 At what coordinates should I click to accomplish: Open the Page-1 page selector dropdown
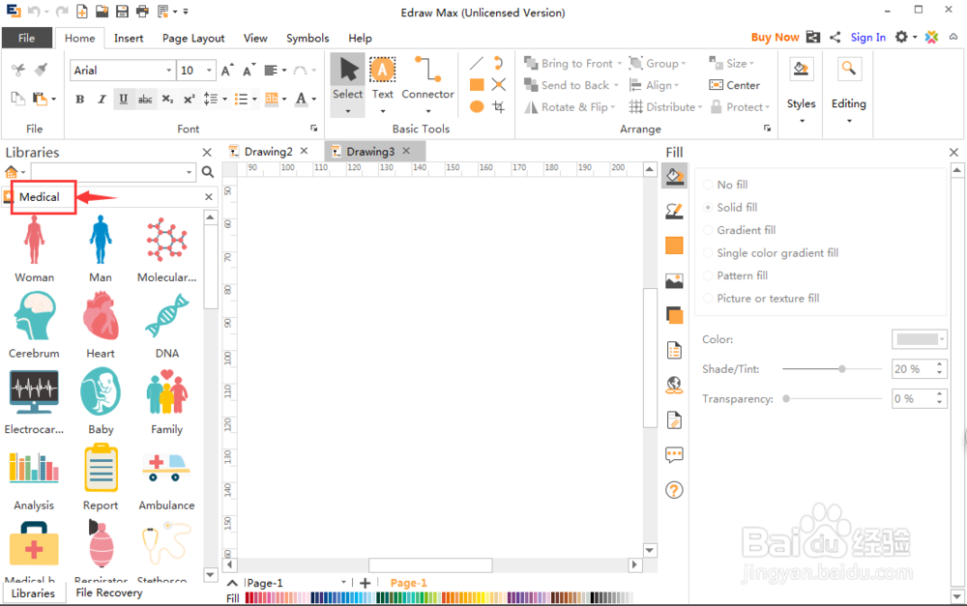(343, 583)
